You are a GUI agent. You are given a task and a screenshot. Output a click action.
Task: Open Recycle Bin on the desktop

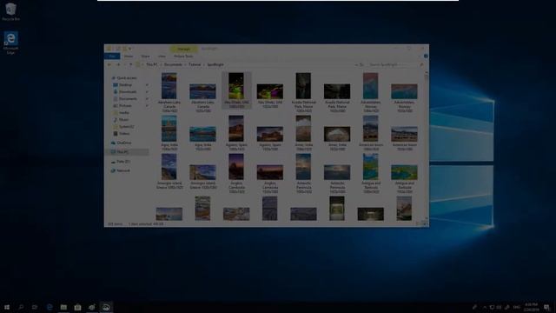[x=10, y=11]
